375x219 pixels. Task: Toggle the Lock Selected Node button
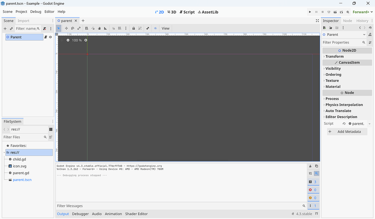click(x=133, y=28)
